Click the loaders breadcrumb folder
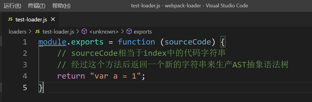Screen dimensions: 312x102 click(x=18, y=32)
